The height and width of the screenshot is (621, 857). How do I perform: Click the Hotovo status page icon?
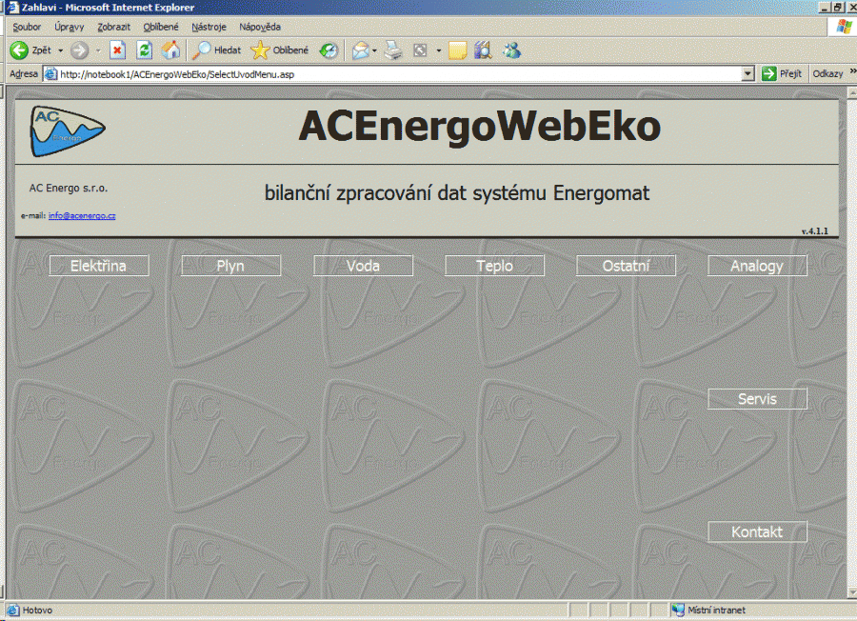[12, 611]
